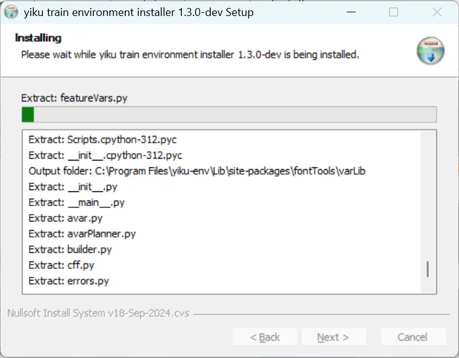This screenshot has height=358, width=459.
Task: Click the 'Extract: featureVars.py' status text
Action: click(74, 98)
